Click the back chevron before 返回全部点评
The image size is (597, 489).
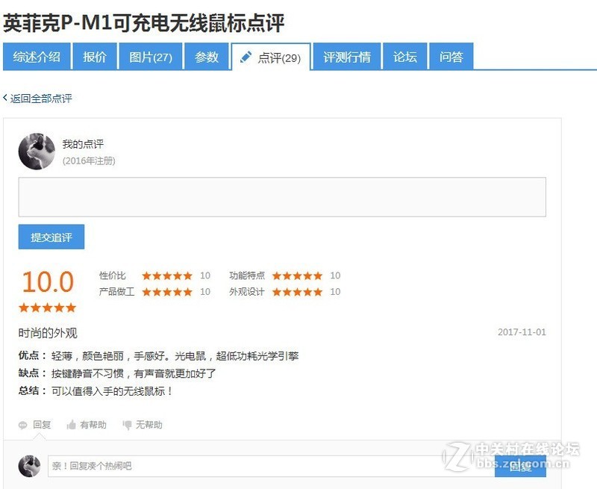(x=5, y=98)
